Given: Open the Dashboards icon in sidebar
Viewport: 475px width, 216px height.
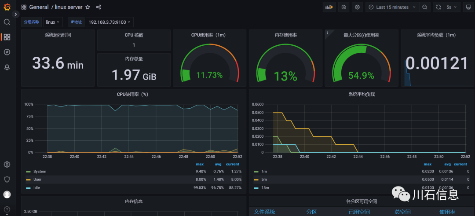Looking at the screenshot, I should point(7,37).
